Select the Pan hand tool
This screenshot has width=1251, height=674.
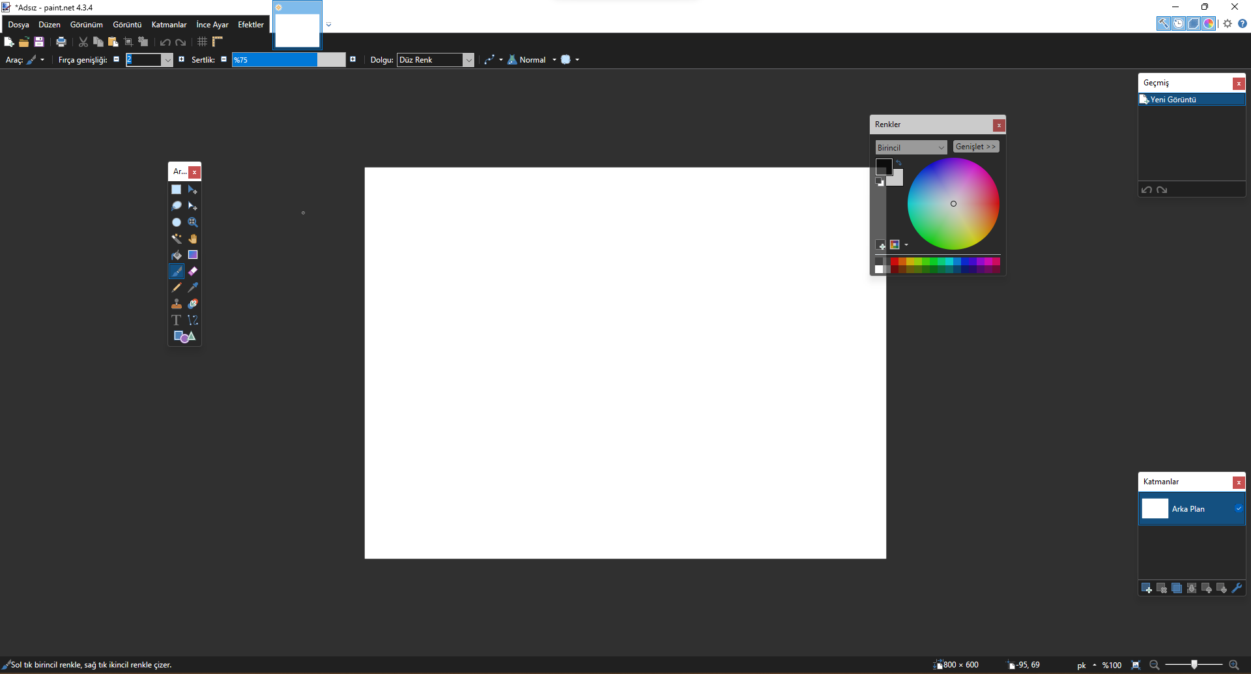point(193,239)
